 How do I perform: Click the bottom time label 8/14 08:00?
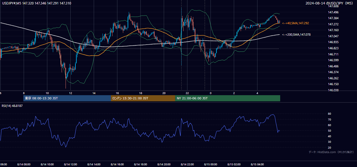(24, 164)
